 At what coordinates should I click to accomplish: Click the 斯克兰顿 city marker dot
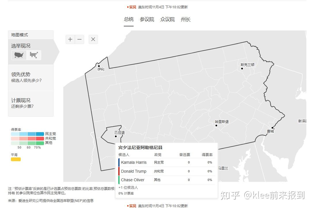point(242,68)
